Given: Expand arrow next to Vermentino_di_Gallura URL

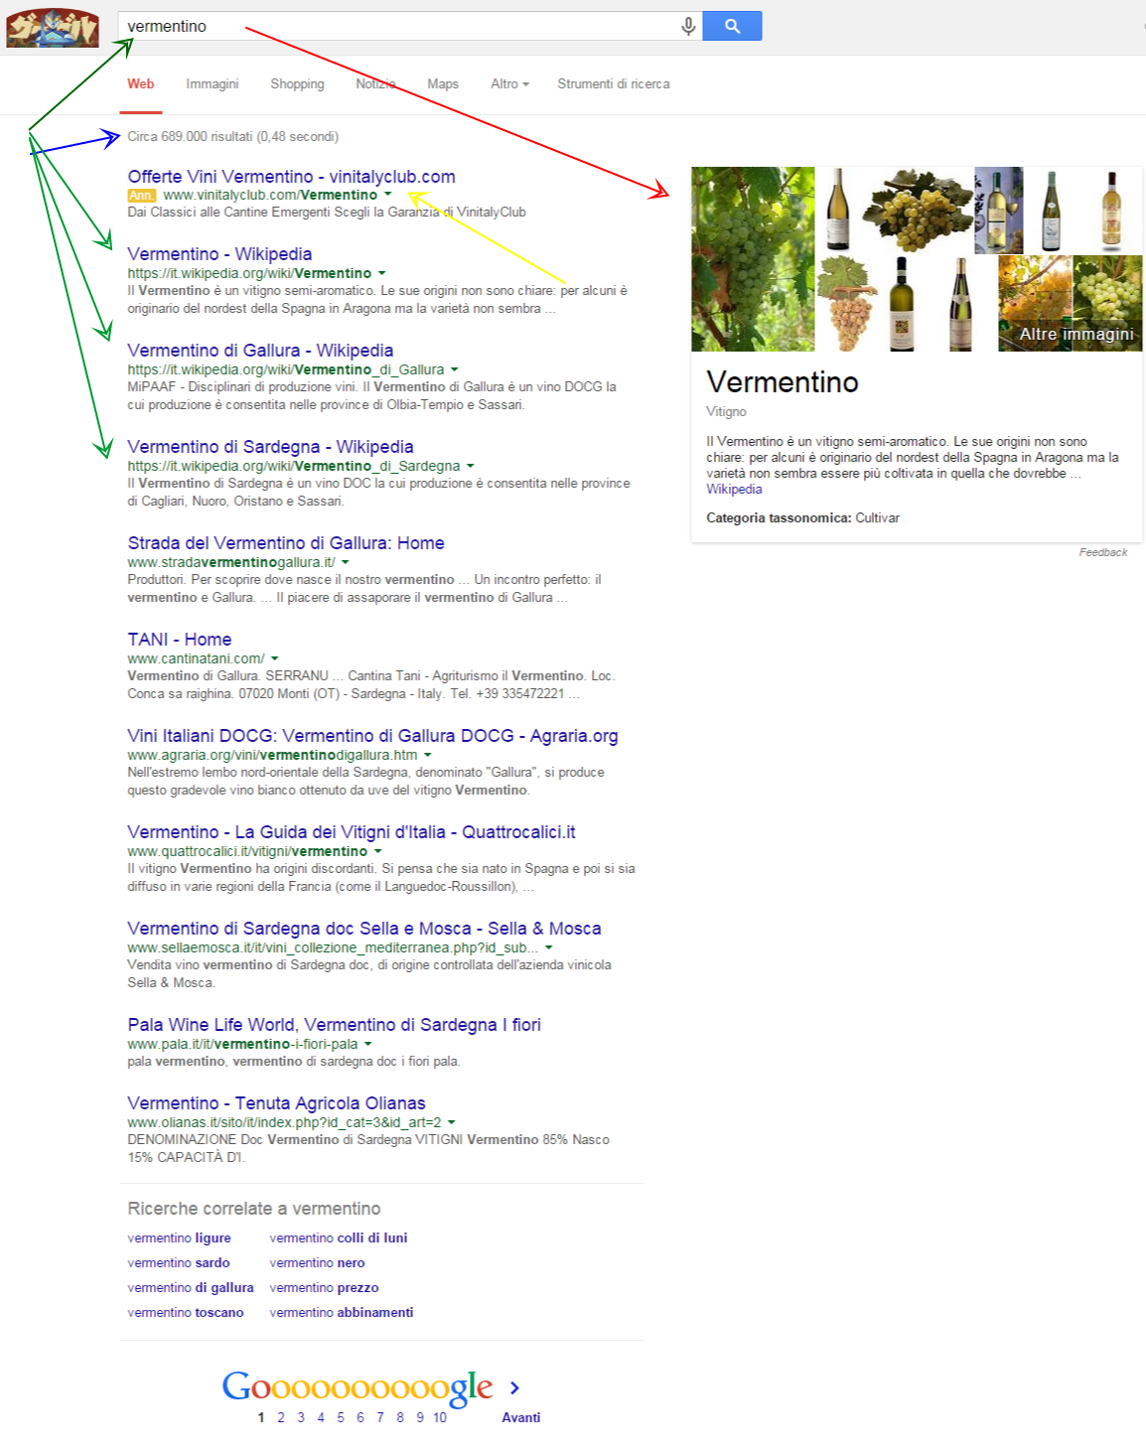Looking at the screenshot, I should (x=455, y=369).
